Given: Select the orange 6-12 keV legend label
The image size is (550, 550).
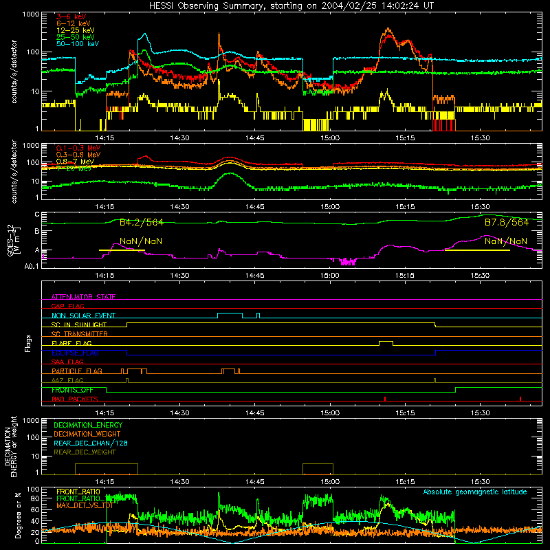Looking at the screenshot, I should click(74, 23).
